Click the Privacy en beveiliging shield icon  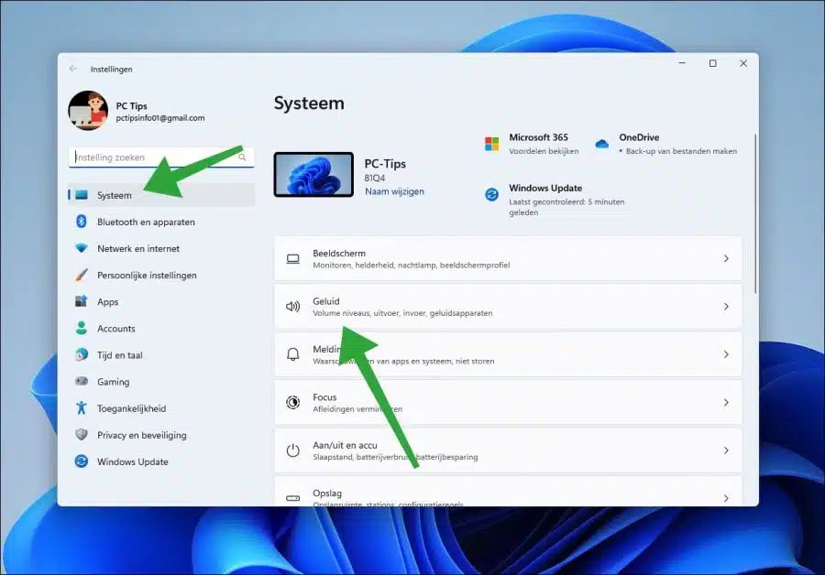coord(82,435)
